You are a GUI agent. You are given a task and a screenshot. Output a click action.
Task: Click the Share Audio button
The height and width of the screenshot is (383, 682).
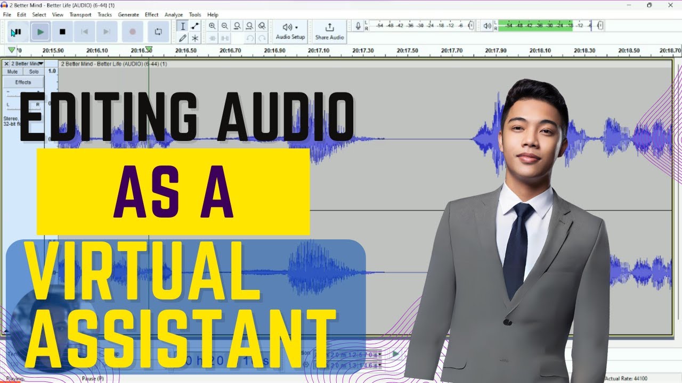point(329,31)
